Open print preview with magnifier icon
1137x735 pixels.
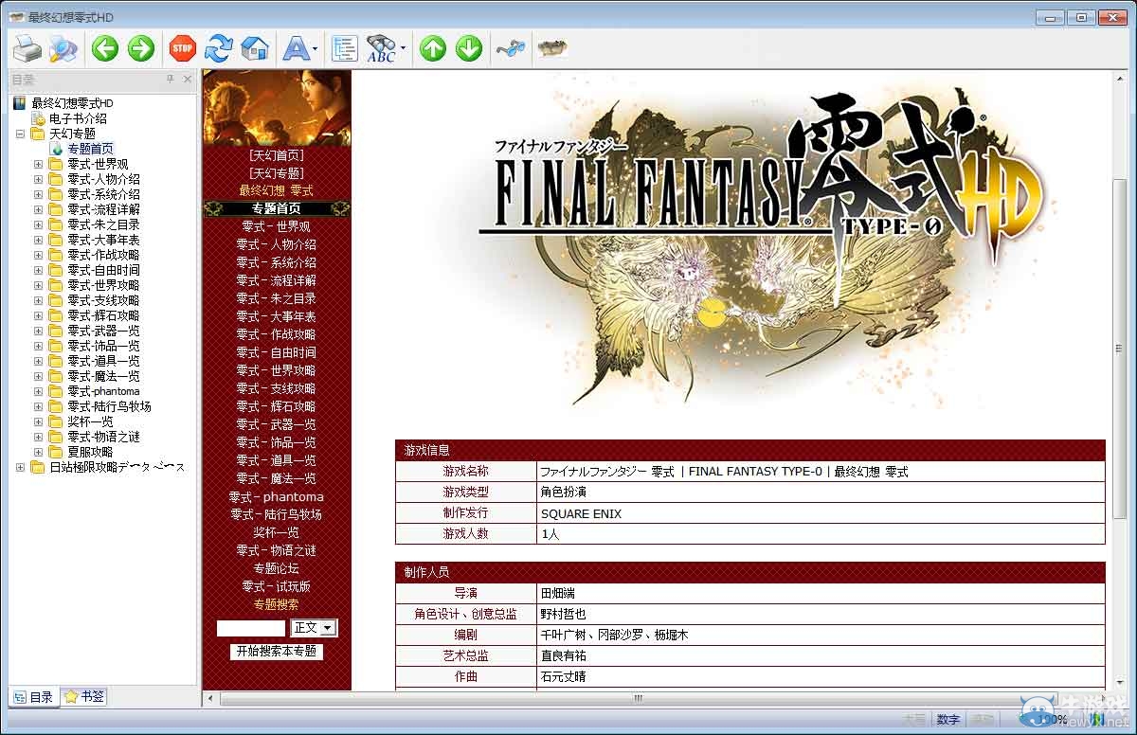coord(63,47)
